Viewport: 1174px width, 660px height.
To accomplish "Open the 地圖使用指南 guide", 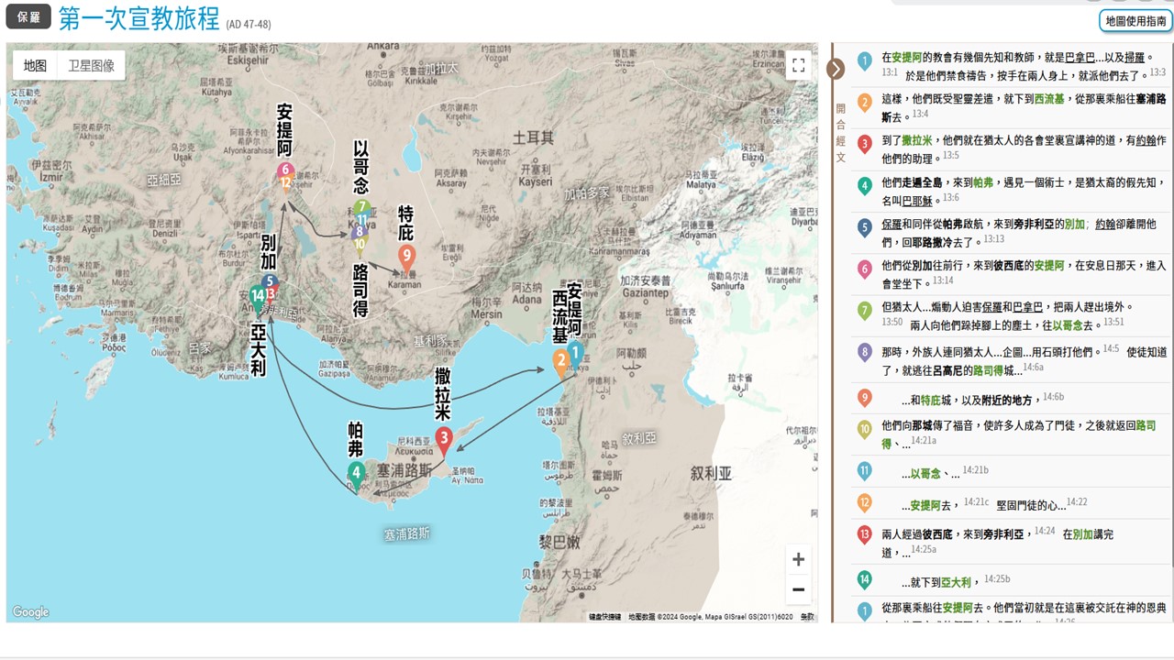I will tap(1135, 20).
